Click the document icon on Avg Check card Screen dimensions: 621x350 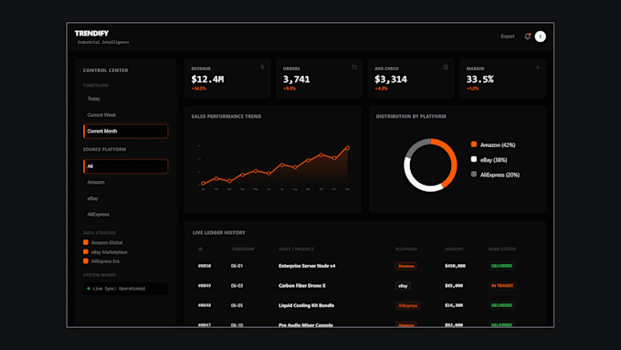point(446,68)
